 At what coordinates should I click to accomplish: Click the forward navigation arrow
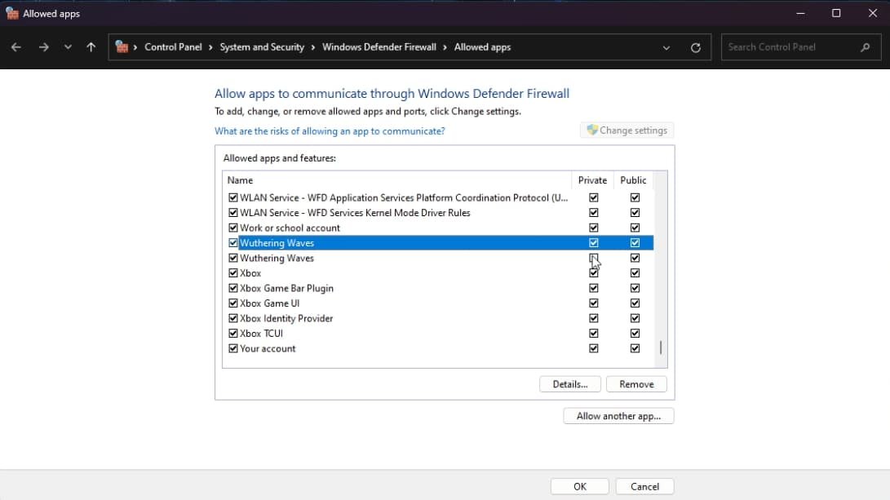[44, 47]
